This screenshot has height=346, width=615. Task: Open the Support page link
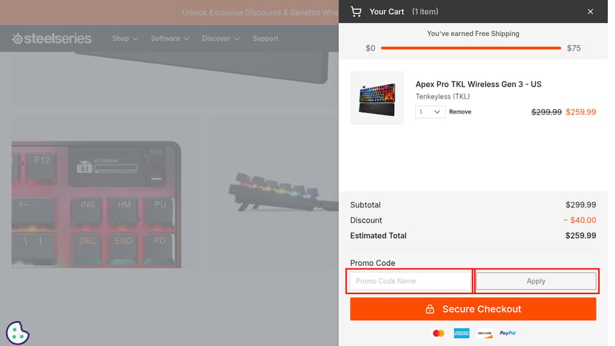click(265, 38)
